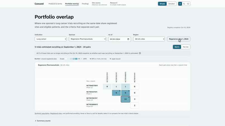Click column header NCT05800015
225x126 pixels.
(125, 77)
